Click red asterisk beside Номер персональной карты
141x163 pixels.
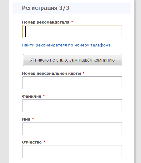(83, 73)
